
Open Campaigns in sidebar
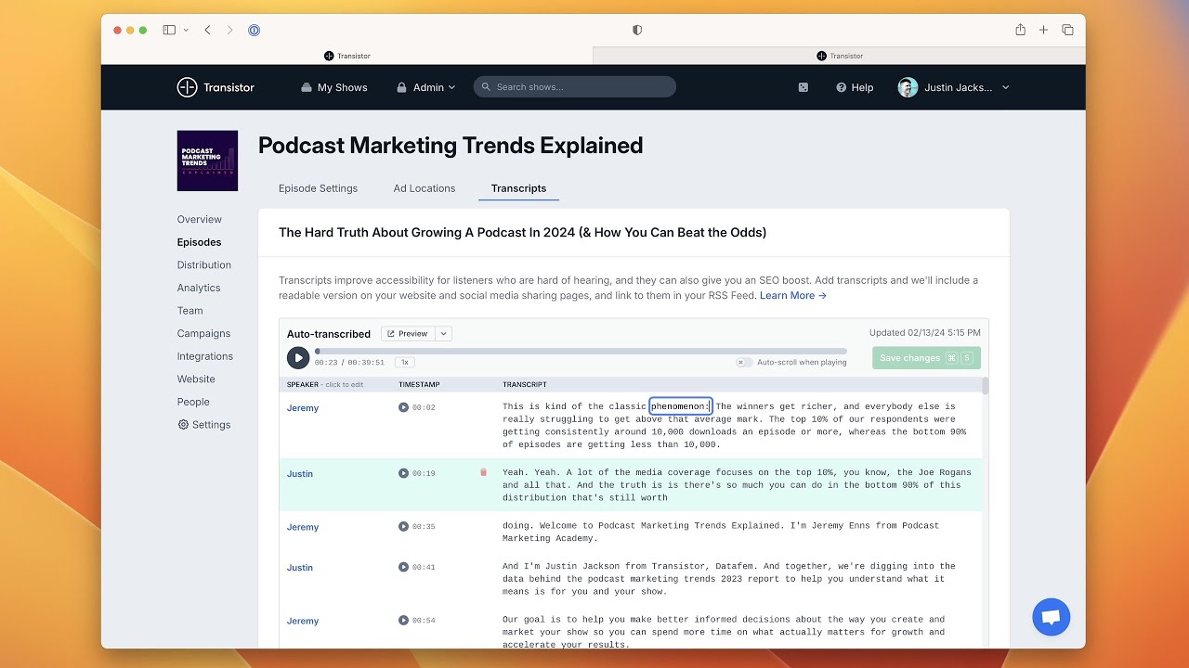[x=203, y=333]
